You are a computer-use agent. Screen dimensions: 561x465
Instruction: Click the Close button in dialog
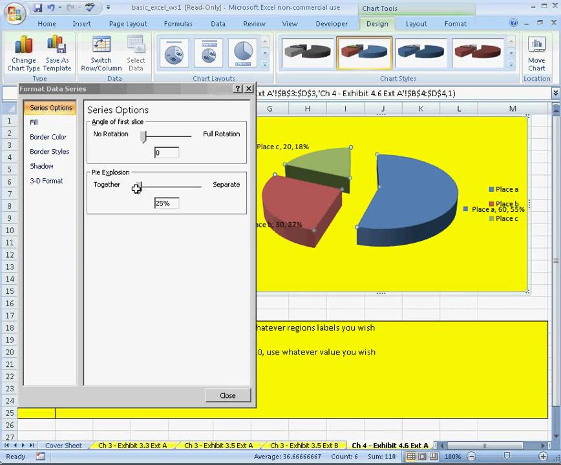pyautogui.click(x=228, y=395)
